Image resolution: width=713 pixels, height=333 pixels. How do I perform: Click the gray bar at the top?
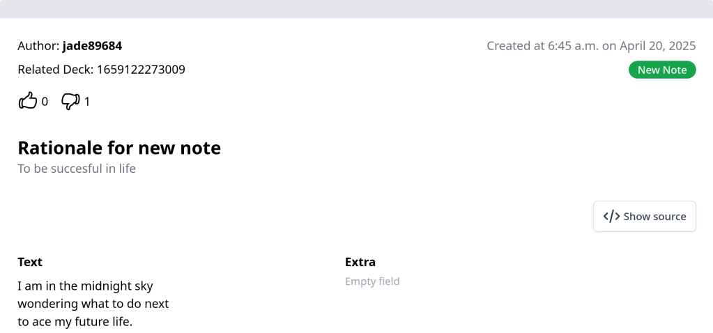point(356,8)
